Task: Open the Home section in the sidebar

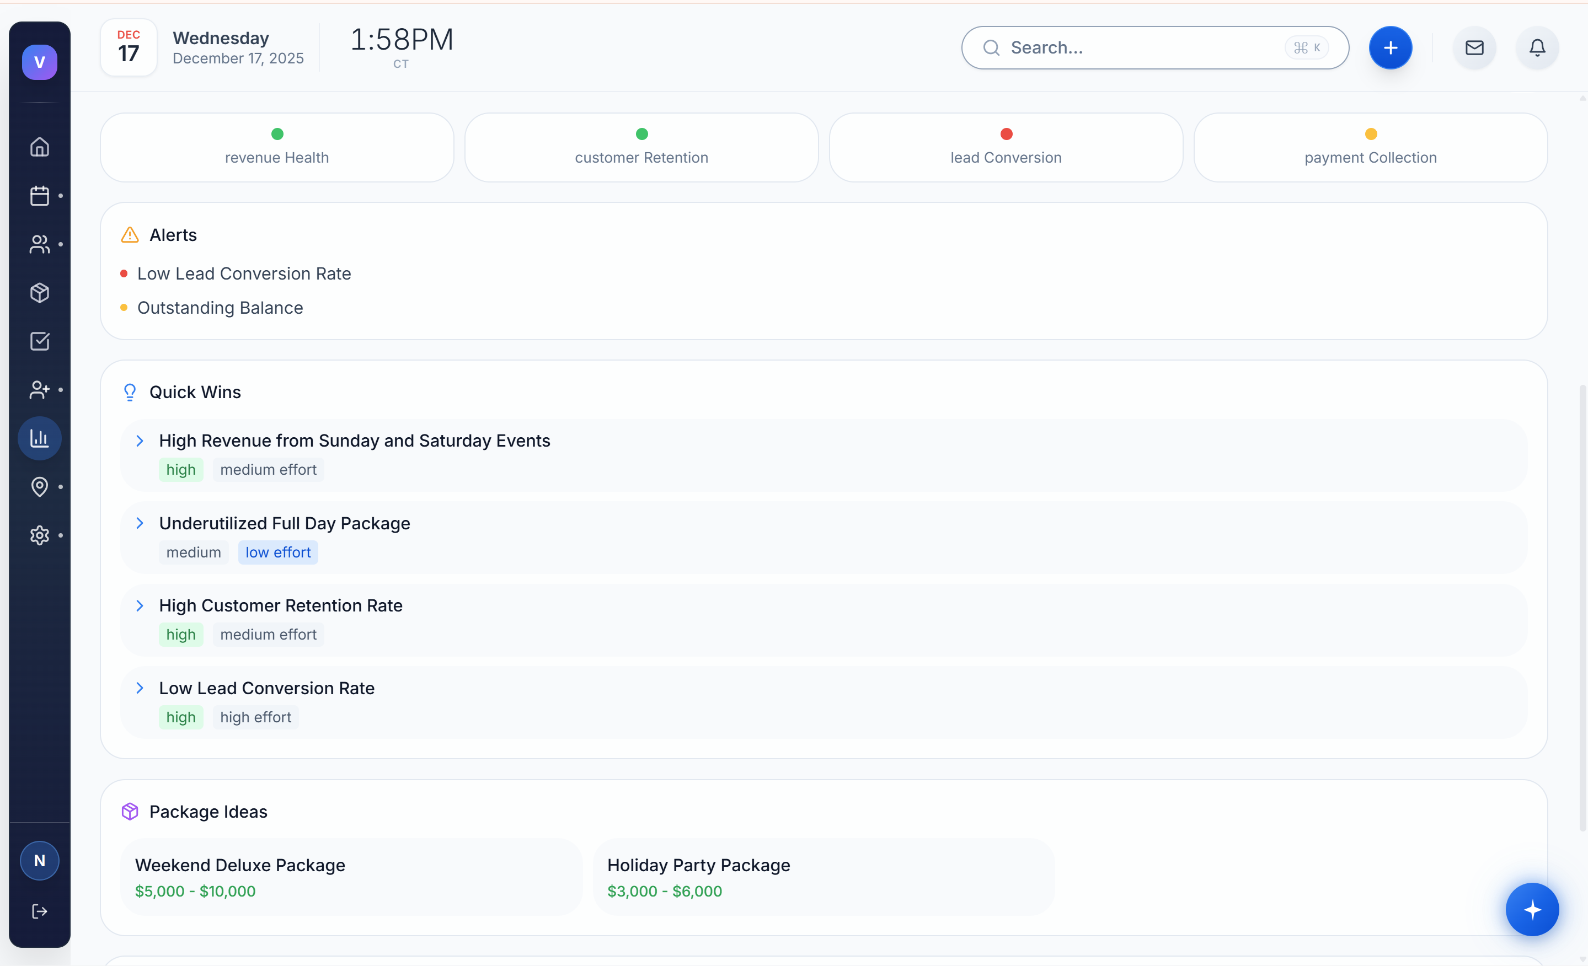Action: click(39, 147)
